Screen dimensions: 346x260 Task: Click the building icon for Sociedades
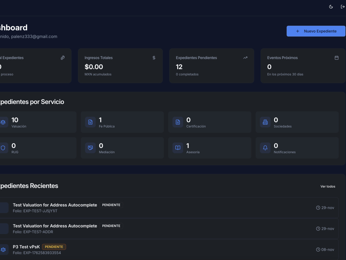(x=265, y=122)
